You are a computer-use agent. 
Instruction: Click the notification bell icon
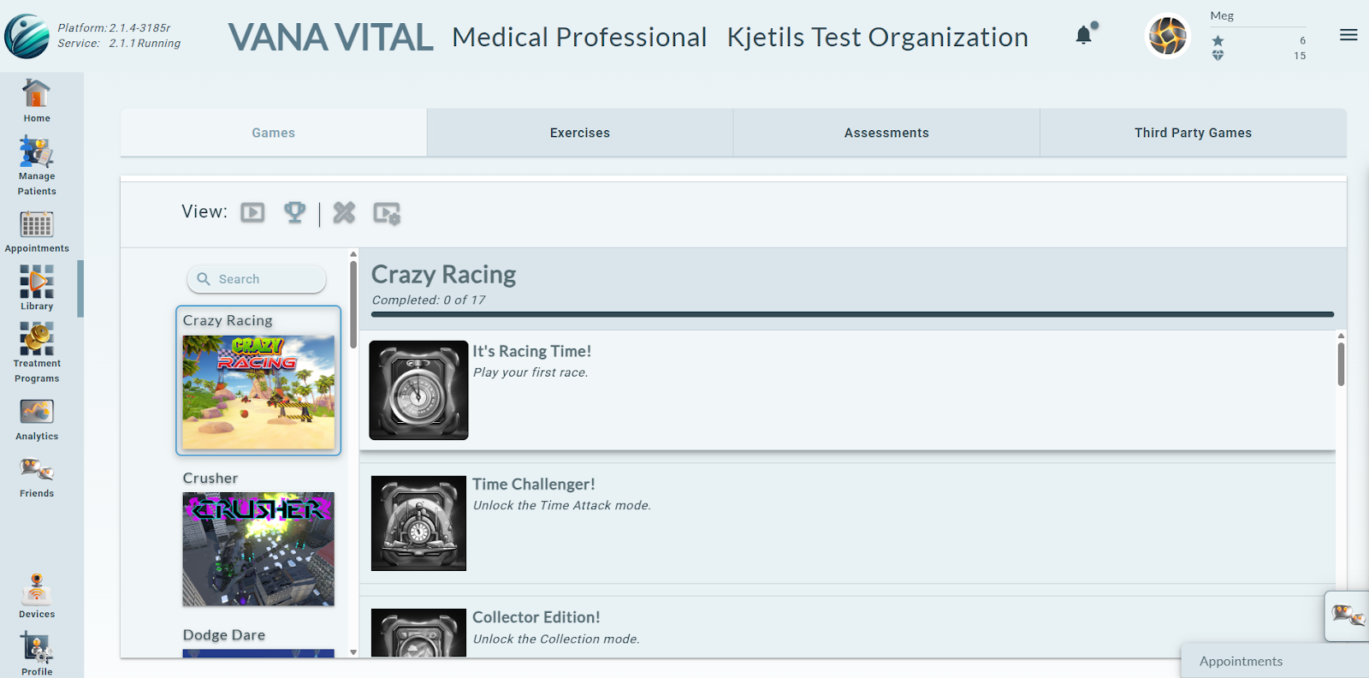[1085, 34]
